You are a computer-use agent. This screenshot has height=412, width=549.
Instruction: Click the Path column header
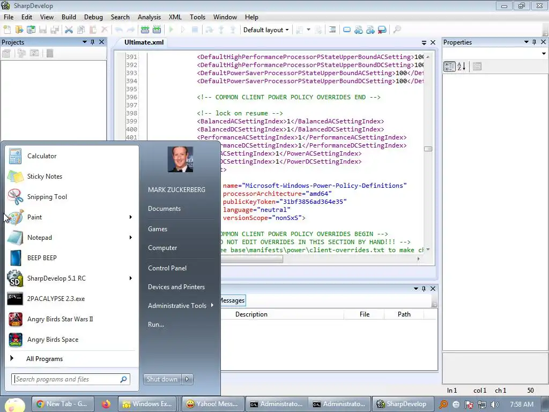[x=404, y=314]
